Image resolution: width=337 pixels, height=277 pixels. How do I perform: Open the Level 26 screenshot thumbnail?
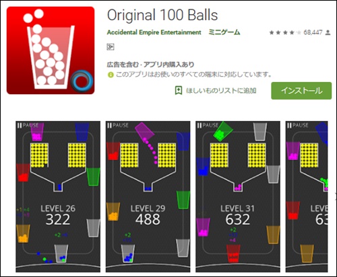tap(58, 197)
